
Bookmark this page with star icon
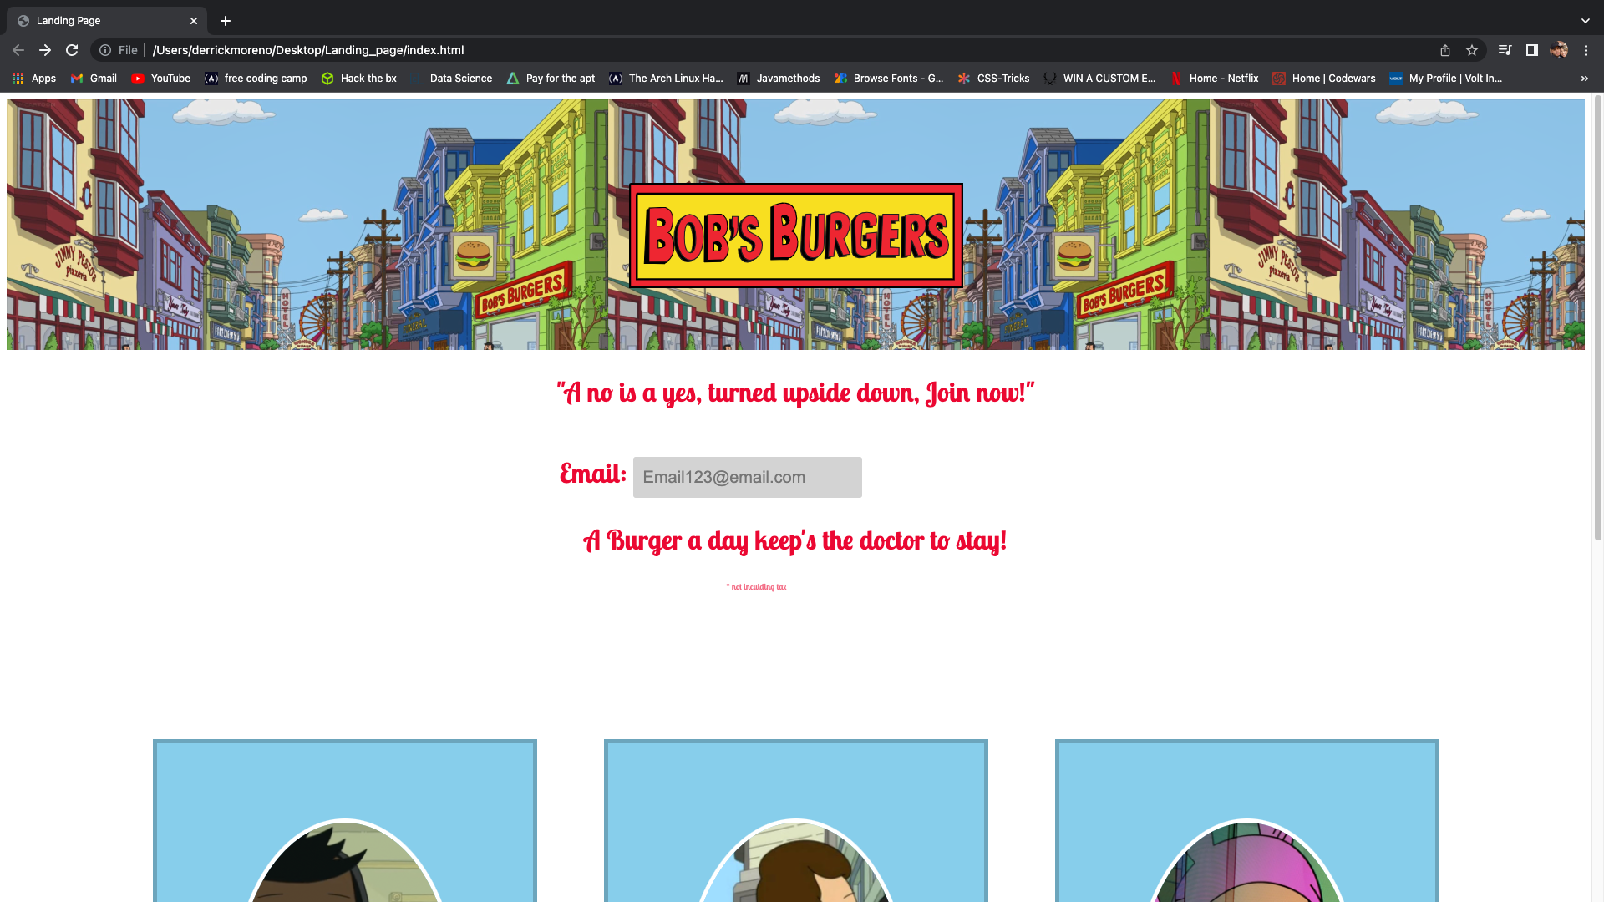(x=1472, y=50)
